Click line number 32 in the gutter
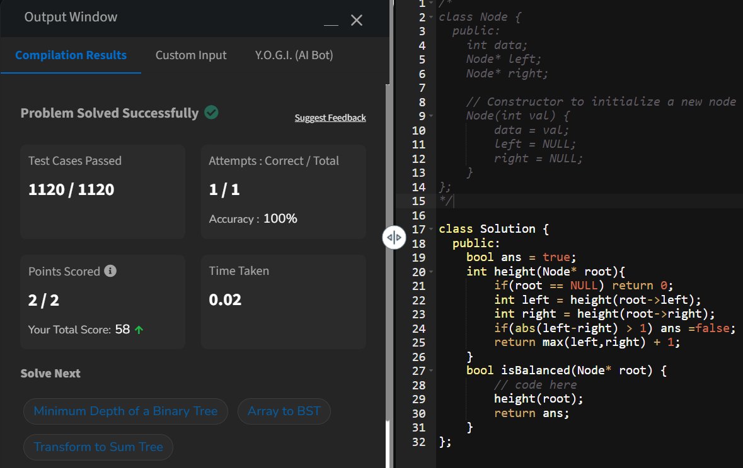The width and height of the screenshot is (743, 468). click(419, 442)
